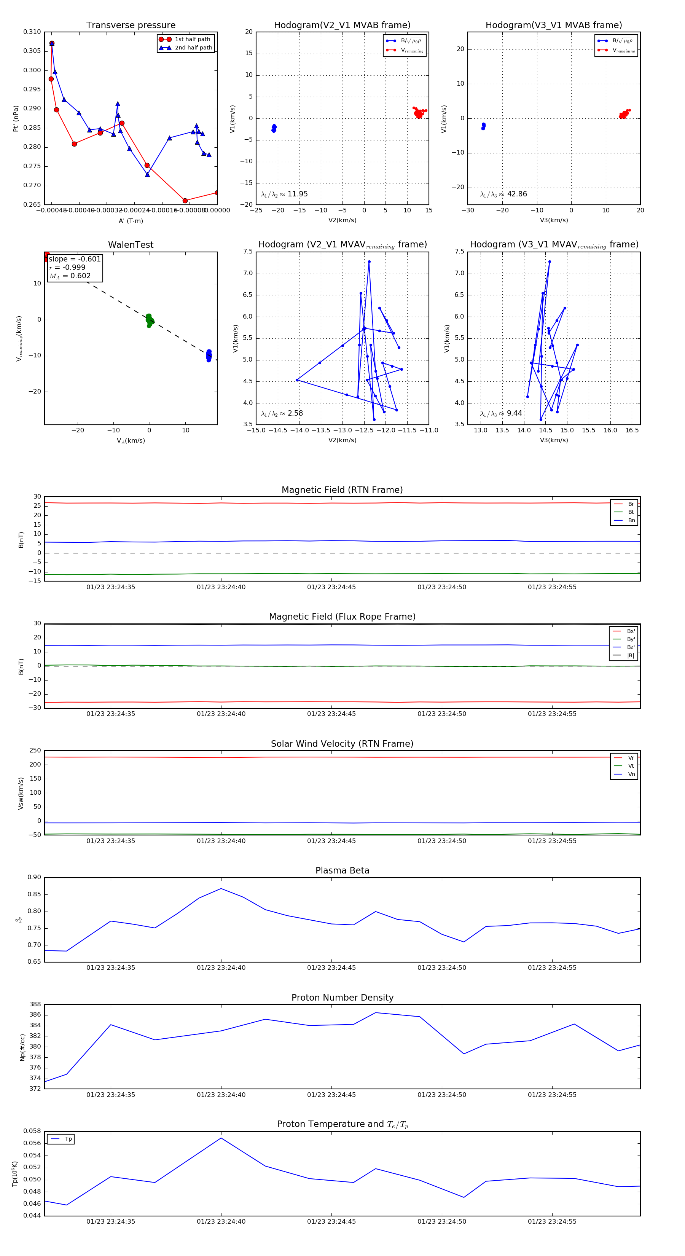685x1256 pixels.
Task: Click the 'Plasma Beta' plot title
Action: point(342,871)
